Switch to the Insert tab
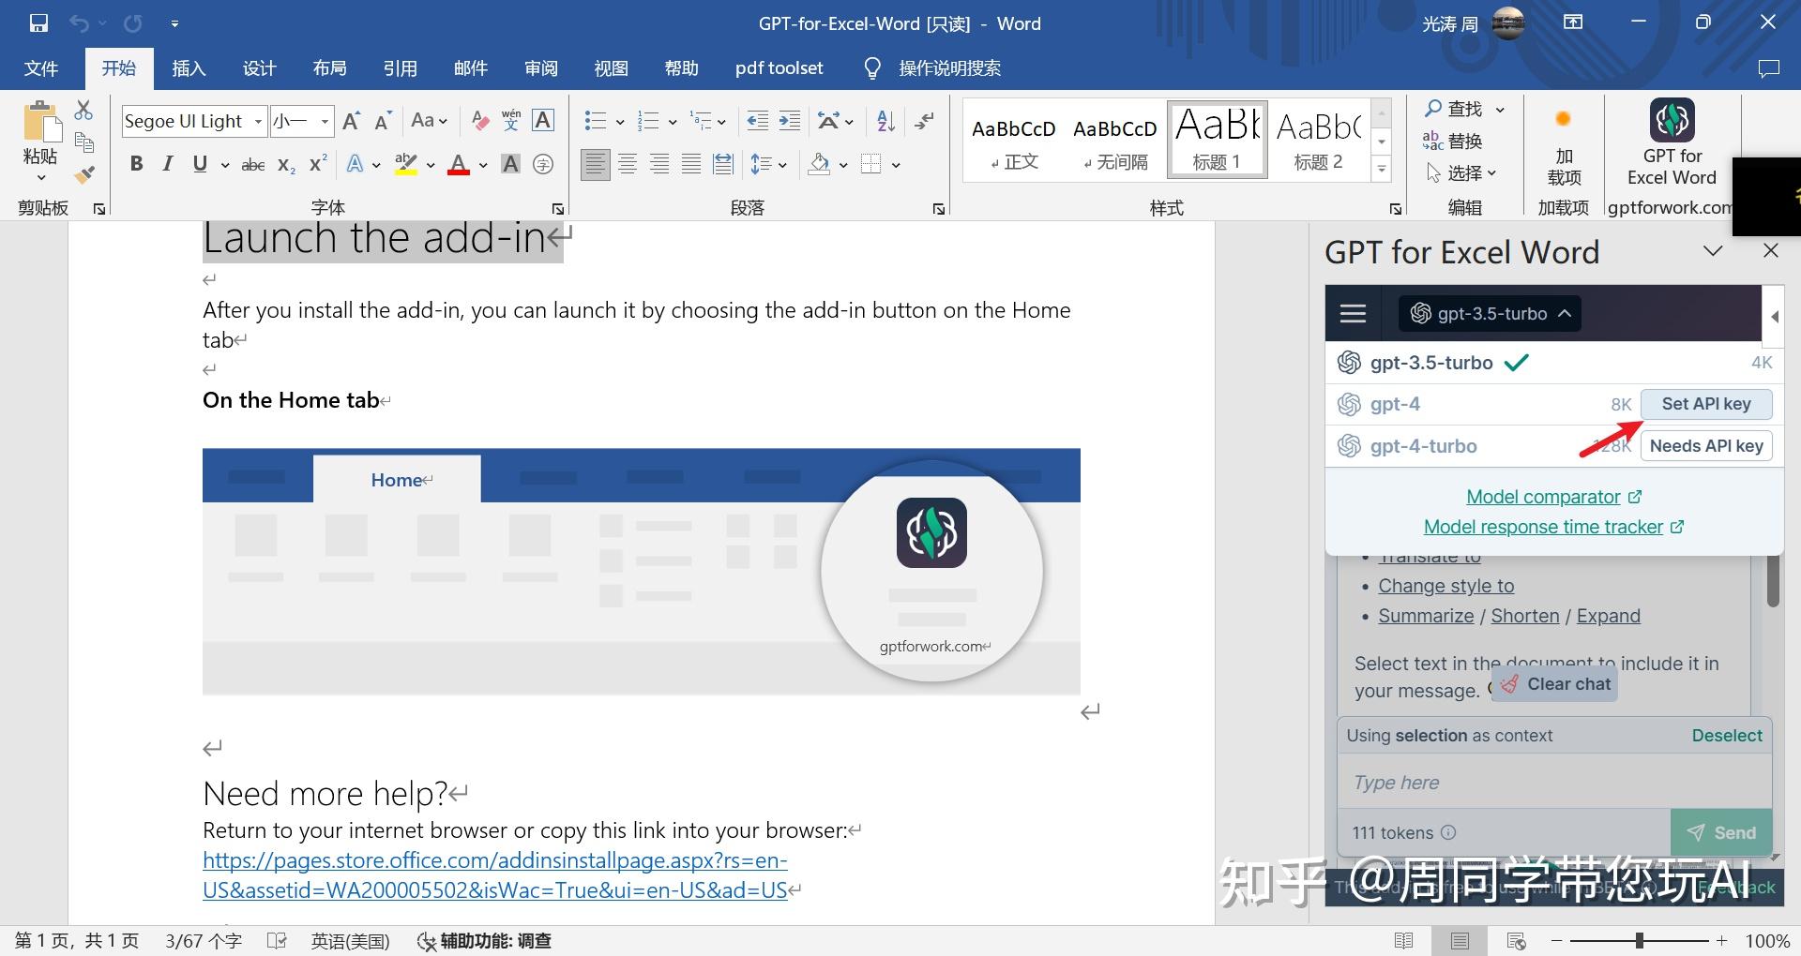 pos(189,68)
